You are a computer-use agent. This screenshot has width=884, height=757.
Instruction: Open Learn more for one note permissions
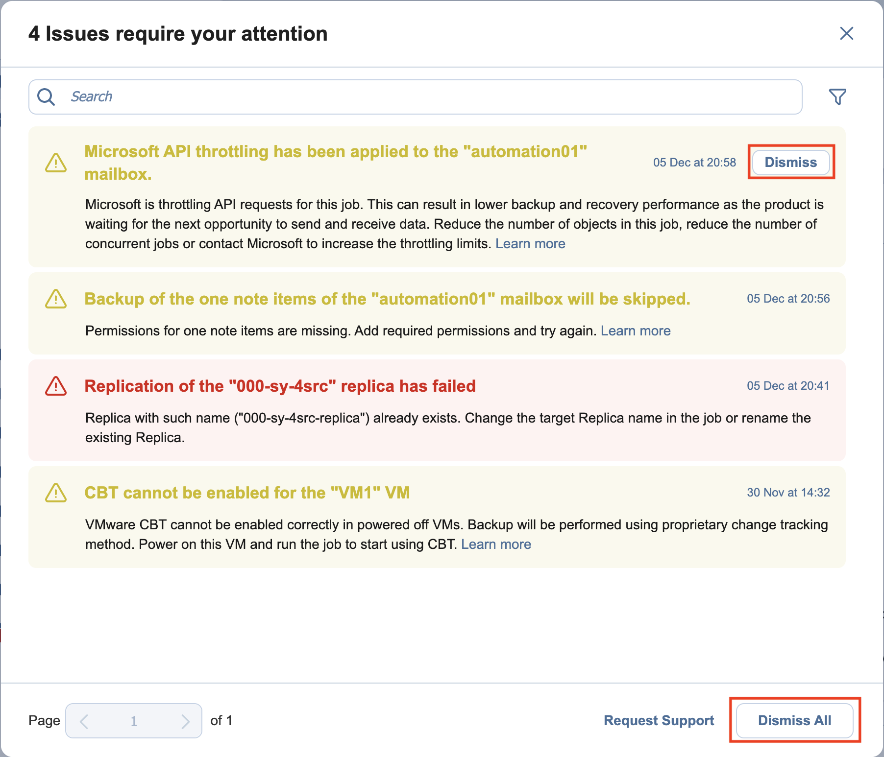[636, 331]
